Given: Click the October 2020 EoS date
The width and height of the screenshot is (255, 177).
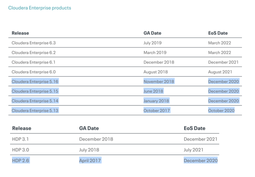Looking at the screenshot, I should point(221,110).
